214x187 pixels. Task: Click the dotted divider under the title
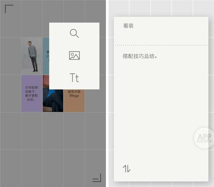pyautogui.click(x=161, y=45)
